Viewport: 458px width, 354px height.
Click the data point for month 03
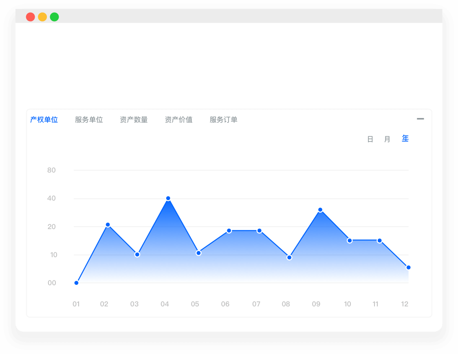click(x=137, y=255)
